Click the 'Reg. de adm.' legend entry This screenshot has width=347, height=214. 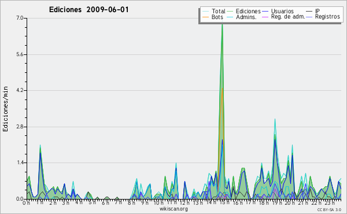288,17
